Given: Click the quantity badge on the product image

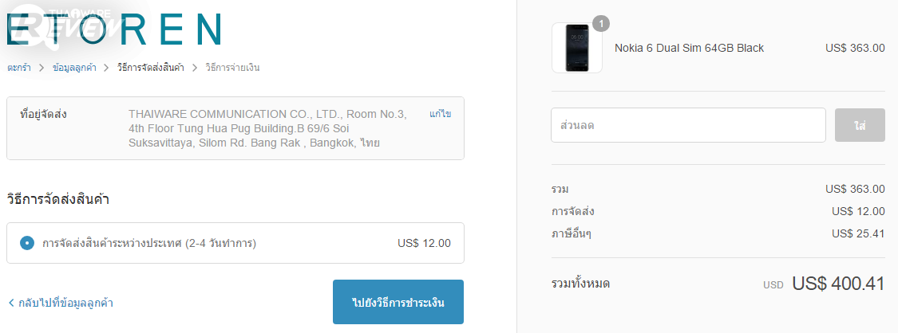Looking at the screenshot, I should point(601,24).
